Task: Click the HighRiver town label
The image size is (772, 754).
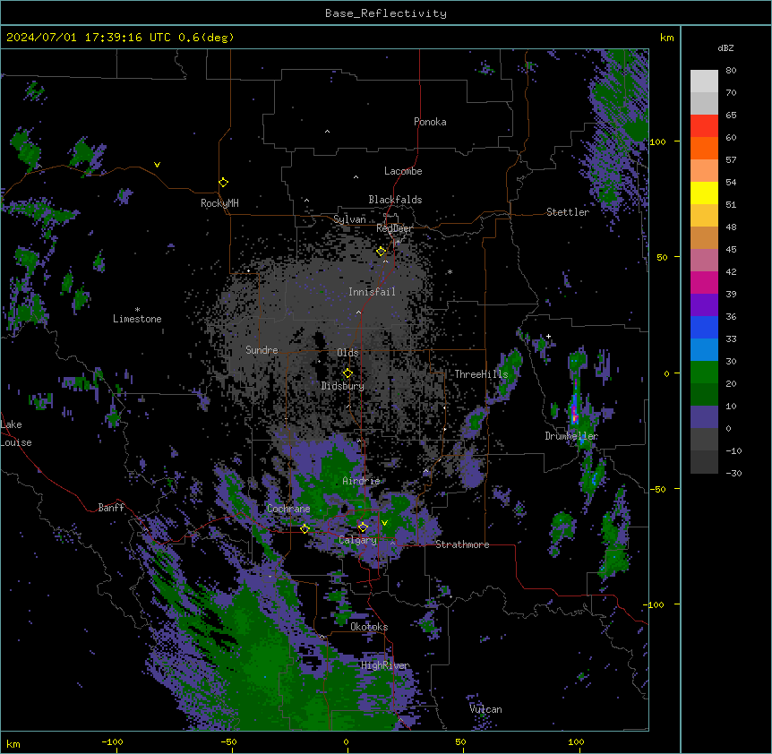Action: point(385,665)
